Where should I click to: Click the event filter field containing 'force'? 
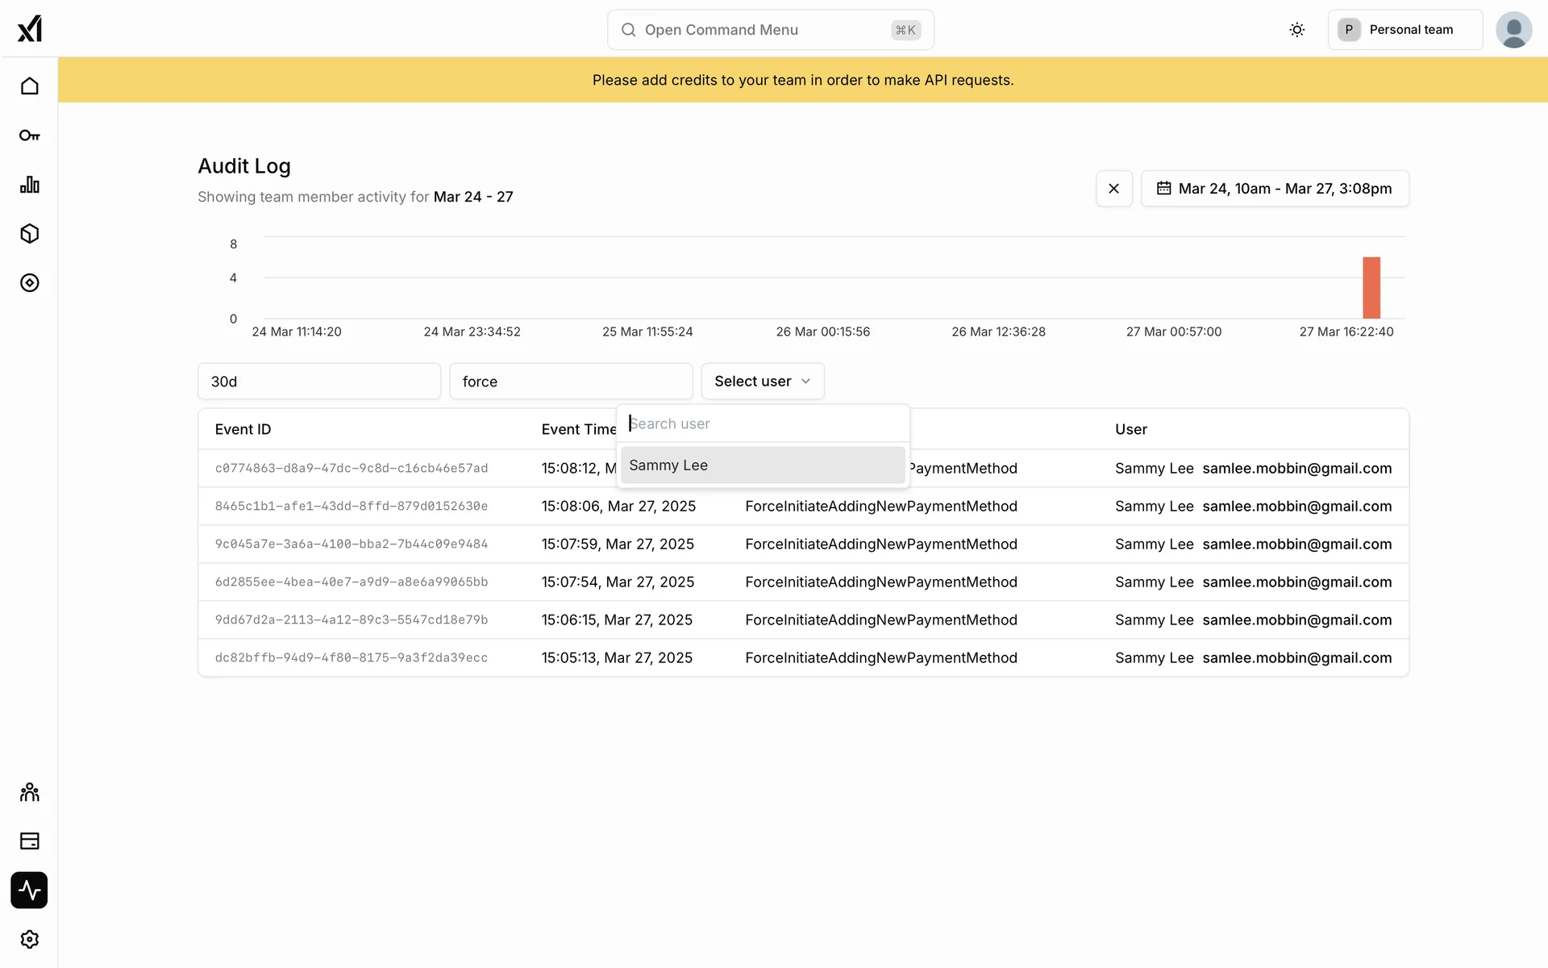pos(570,382)
